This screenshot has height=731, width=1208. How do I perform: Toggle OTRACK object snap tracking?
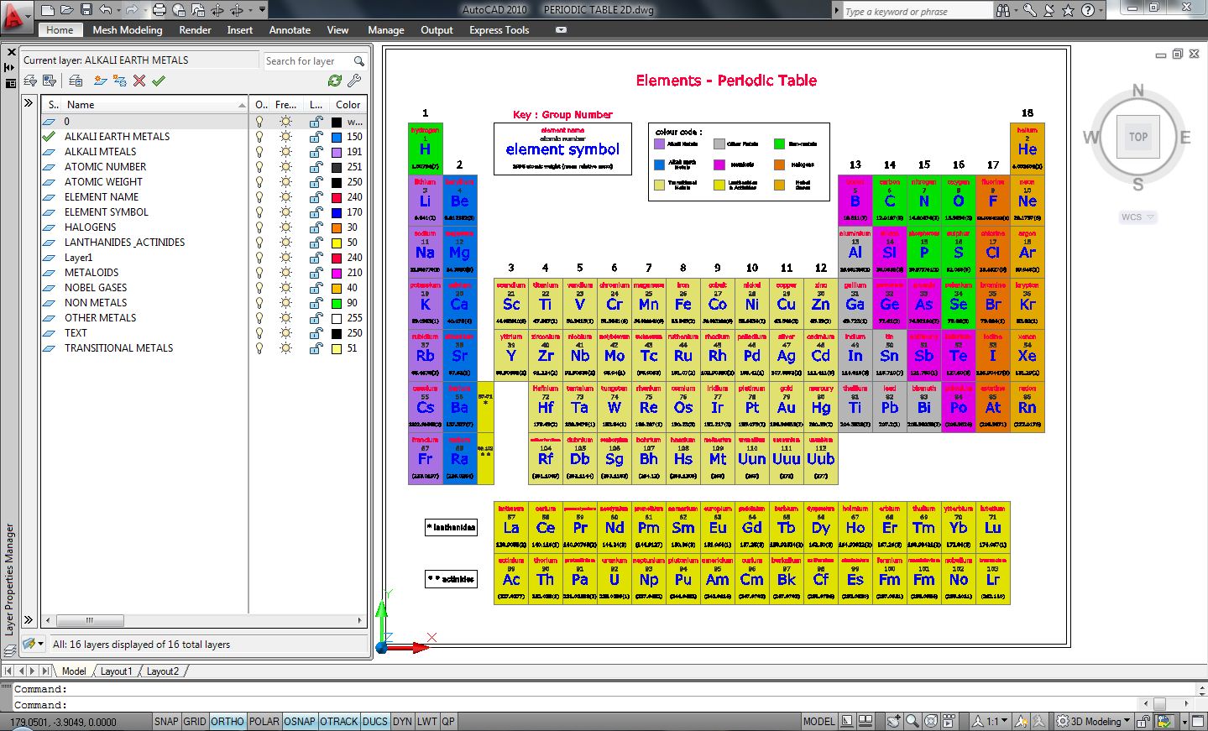click(339, 721)
